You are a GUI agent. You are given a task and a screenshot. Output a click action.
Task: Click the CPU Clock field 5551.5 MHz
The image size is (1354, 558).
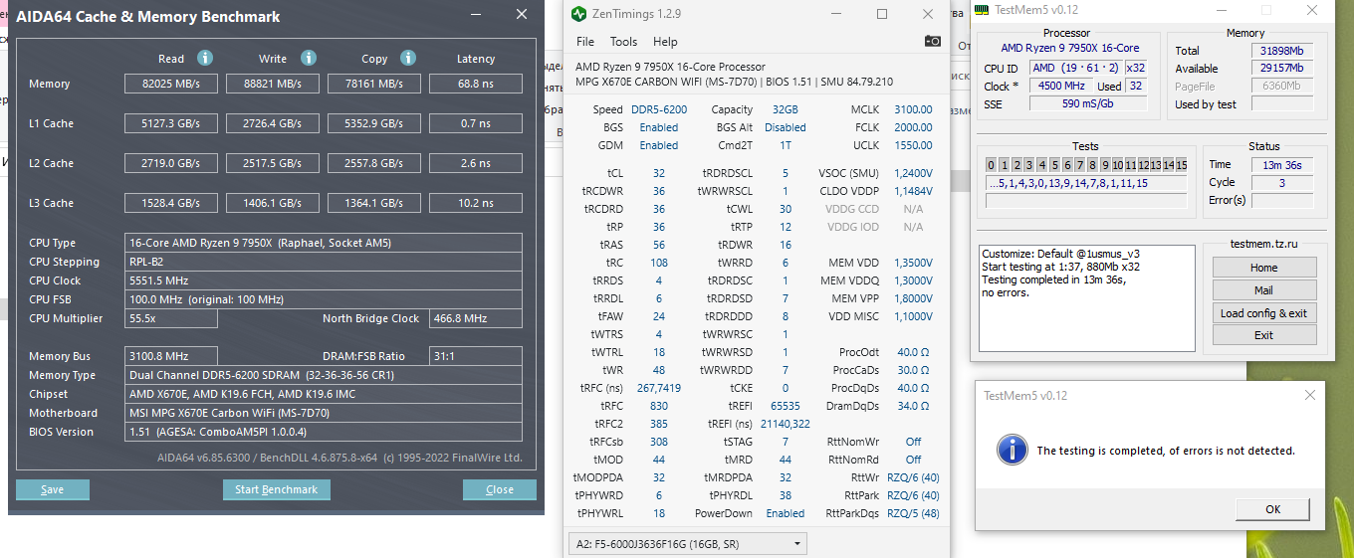coord(324,280)
